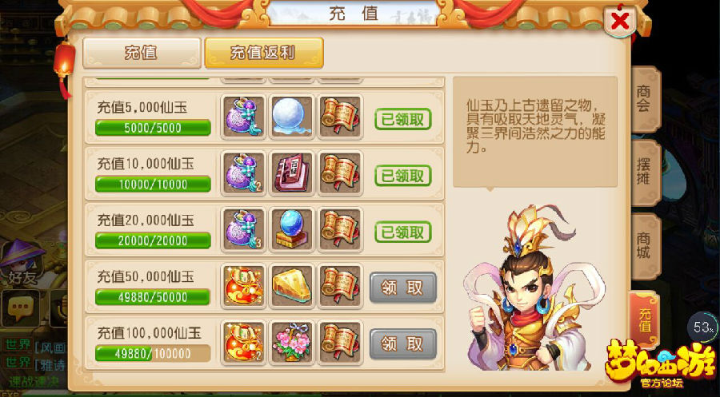The width and height of the screenshot is (720, 397).
Task: Click the red 百怪 book reward icon
Action: (x=292, y=173)
